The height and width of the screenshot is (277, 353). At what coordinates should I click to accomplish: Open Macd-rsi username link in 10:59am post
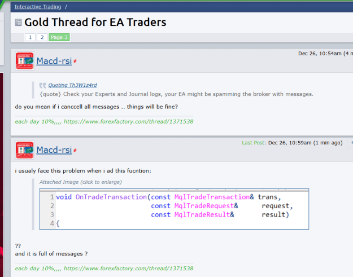[54, 150]
